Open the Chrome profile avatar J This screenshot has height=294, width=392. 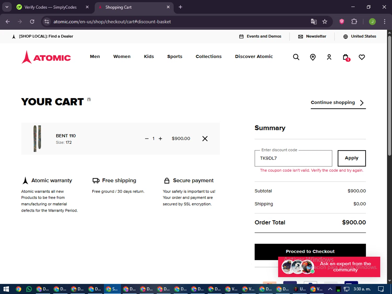[372, 21]
